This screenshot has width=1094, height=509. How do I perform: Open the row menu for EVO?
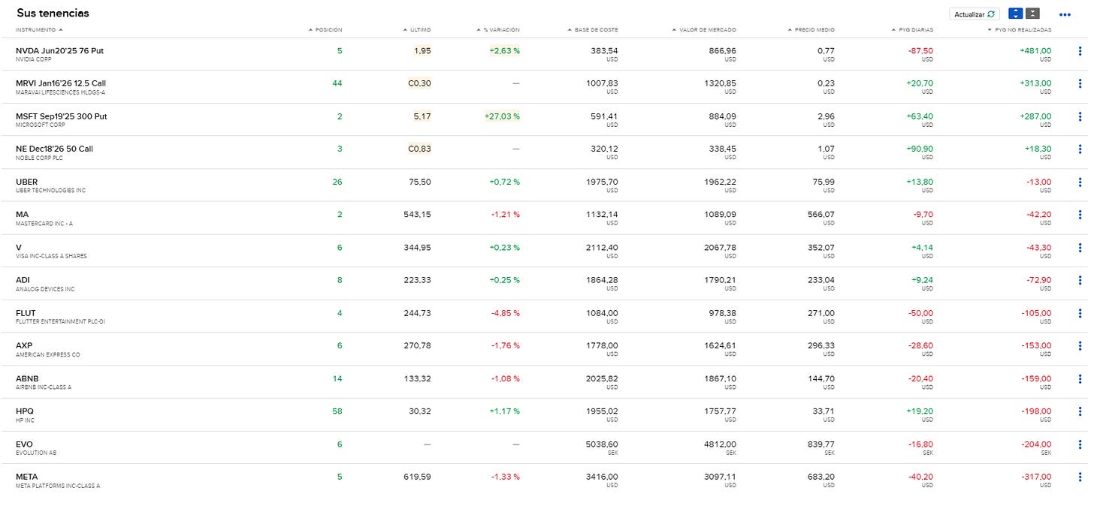(x=1080, y=444)
